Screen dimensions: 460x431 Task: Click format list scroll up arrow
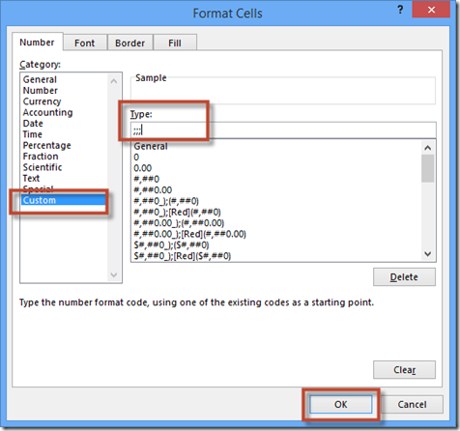coord(427,148)
